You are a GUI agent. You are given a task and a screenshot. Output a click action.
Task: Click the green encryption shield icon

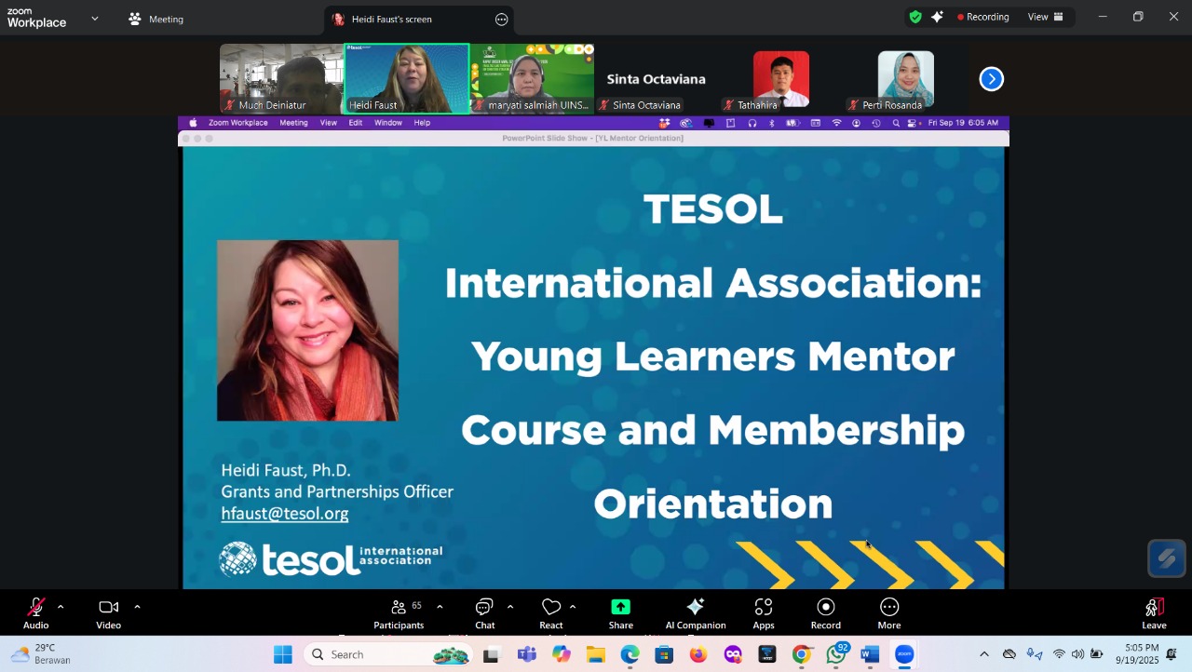click(x=915, y=17)
